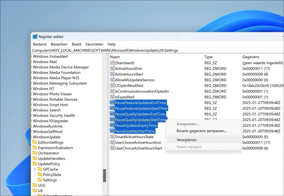The width and height of the screenshot is (284, 196).
Task: Choose Binaire gegevens aanpassen in context menu
Action: [204, 131]
